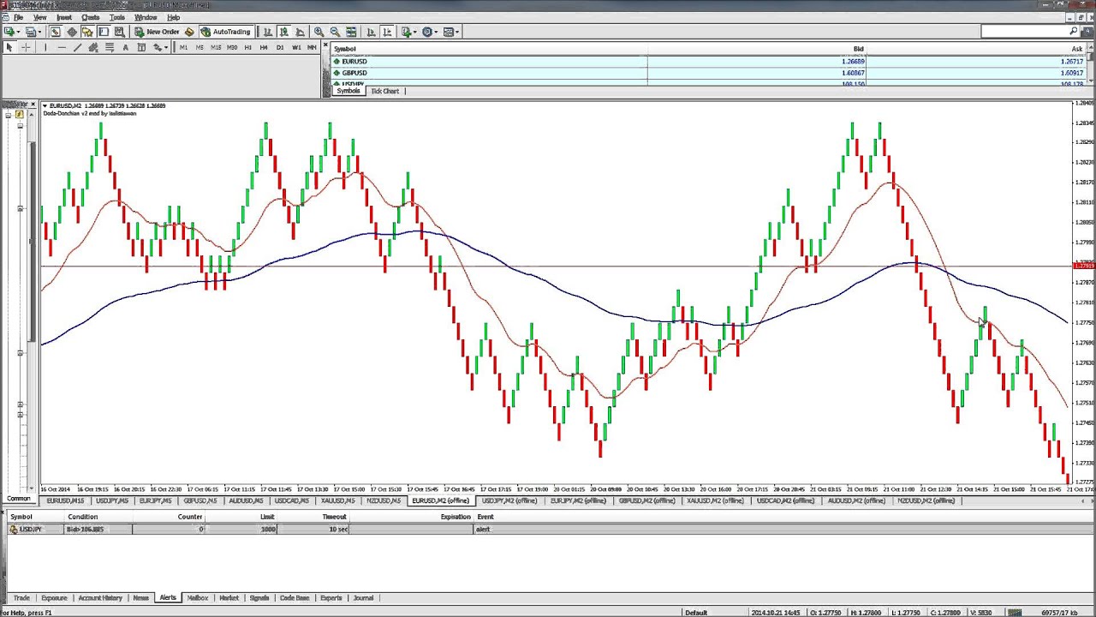Image resolution: width=1096 pixels, height=617 pixels.
Task: Click the Profiles toolbar icon
Action: [x=30, y=32]
